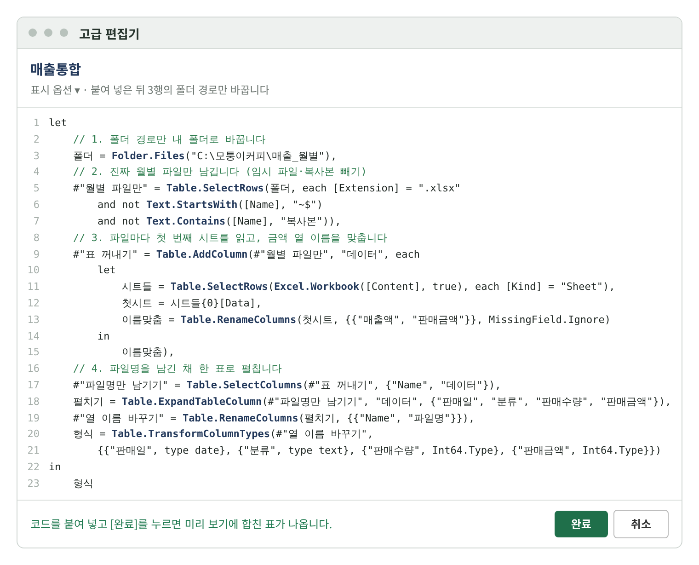Click Excel.Workbook on line 11
Viewport: 699px width, 565px height.
pos(316,286)
